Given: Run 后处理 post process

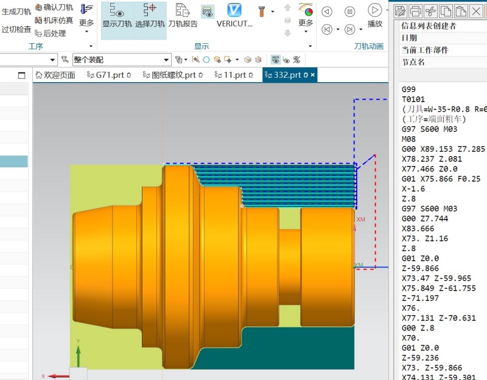Looking at the screenshot, I should (51, 33).
